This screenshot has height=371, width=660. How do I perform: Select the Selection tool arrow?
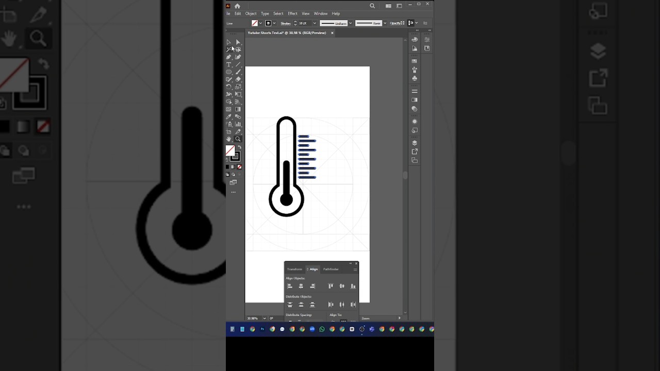tap(229, 42)
